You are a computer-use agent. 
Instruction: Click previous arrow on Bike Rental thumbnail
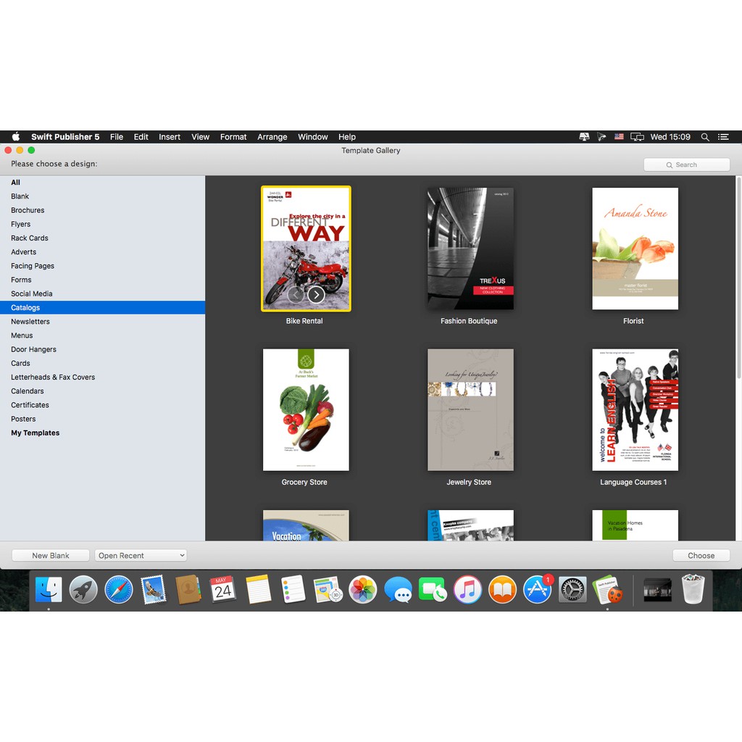pyautogui.click(x=296, y=294)
